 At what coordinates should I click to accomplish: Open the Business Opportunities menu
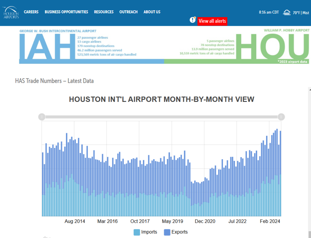pyautogui.click(x=66, y=12)
